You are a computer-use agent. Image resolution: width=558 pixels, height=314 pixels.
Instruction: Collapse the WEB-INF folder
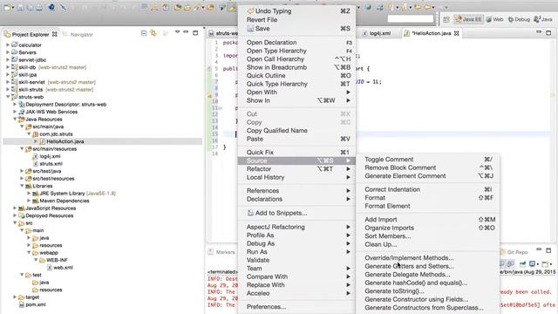pos(36,260)
